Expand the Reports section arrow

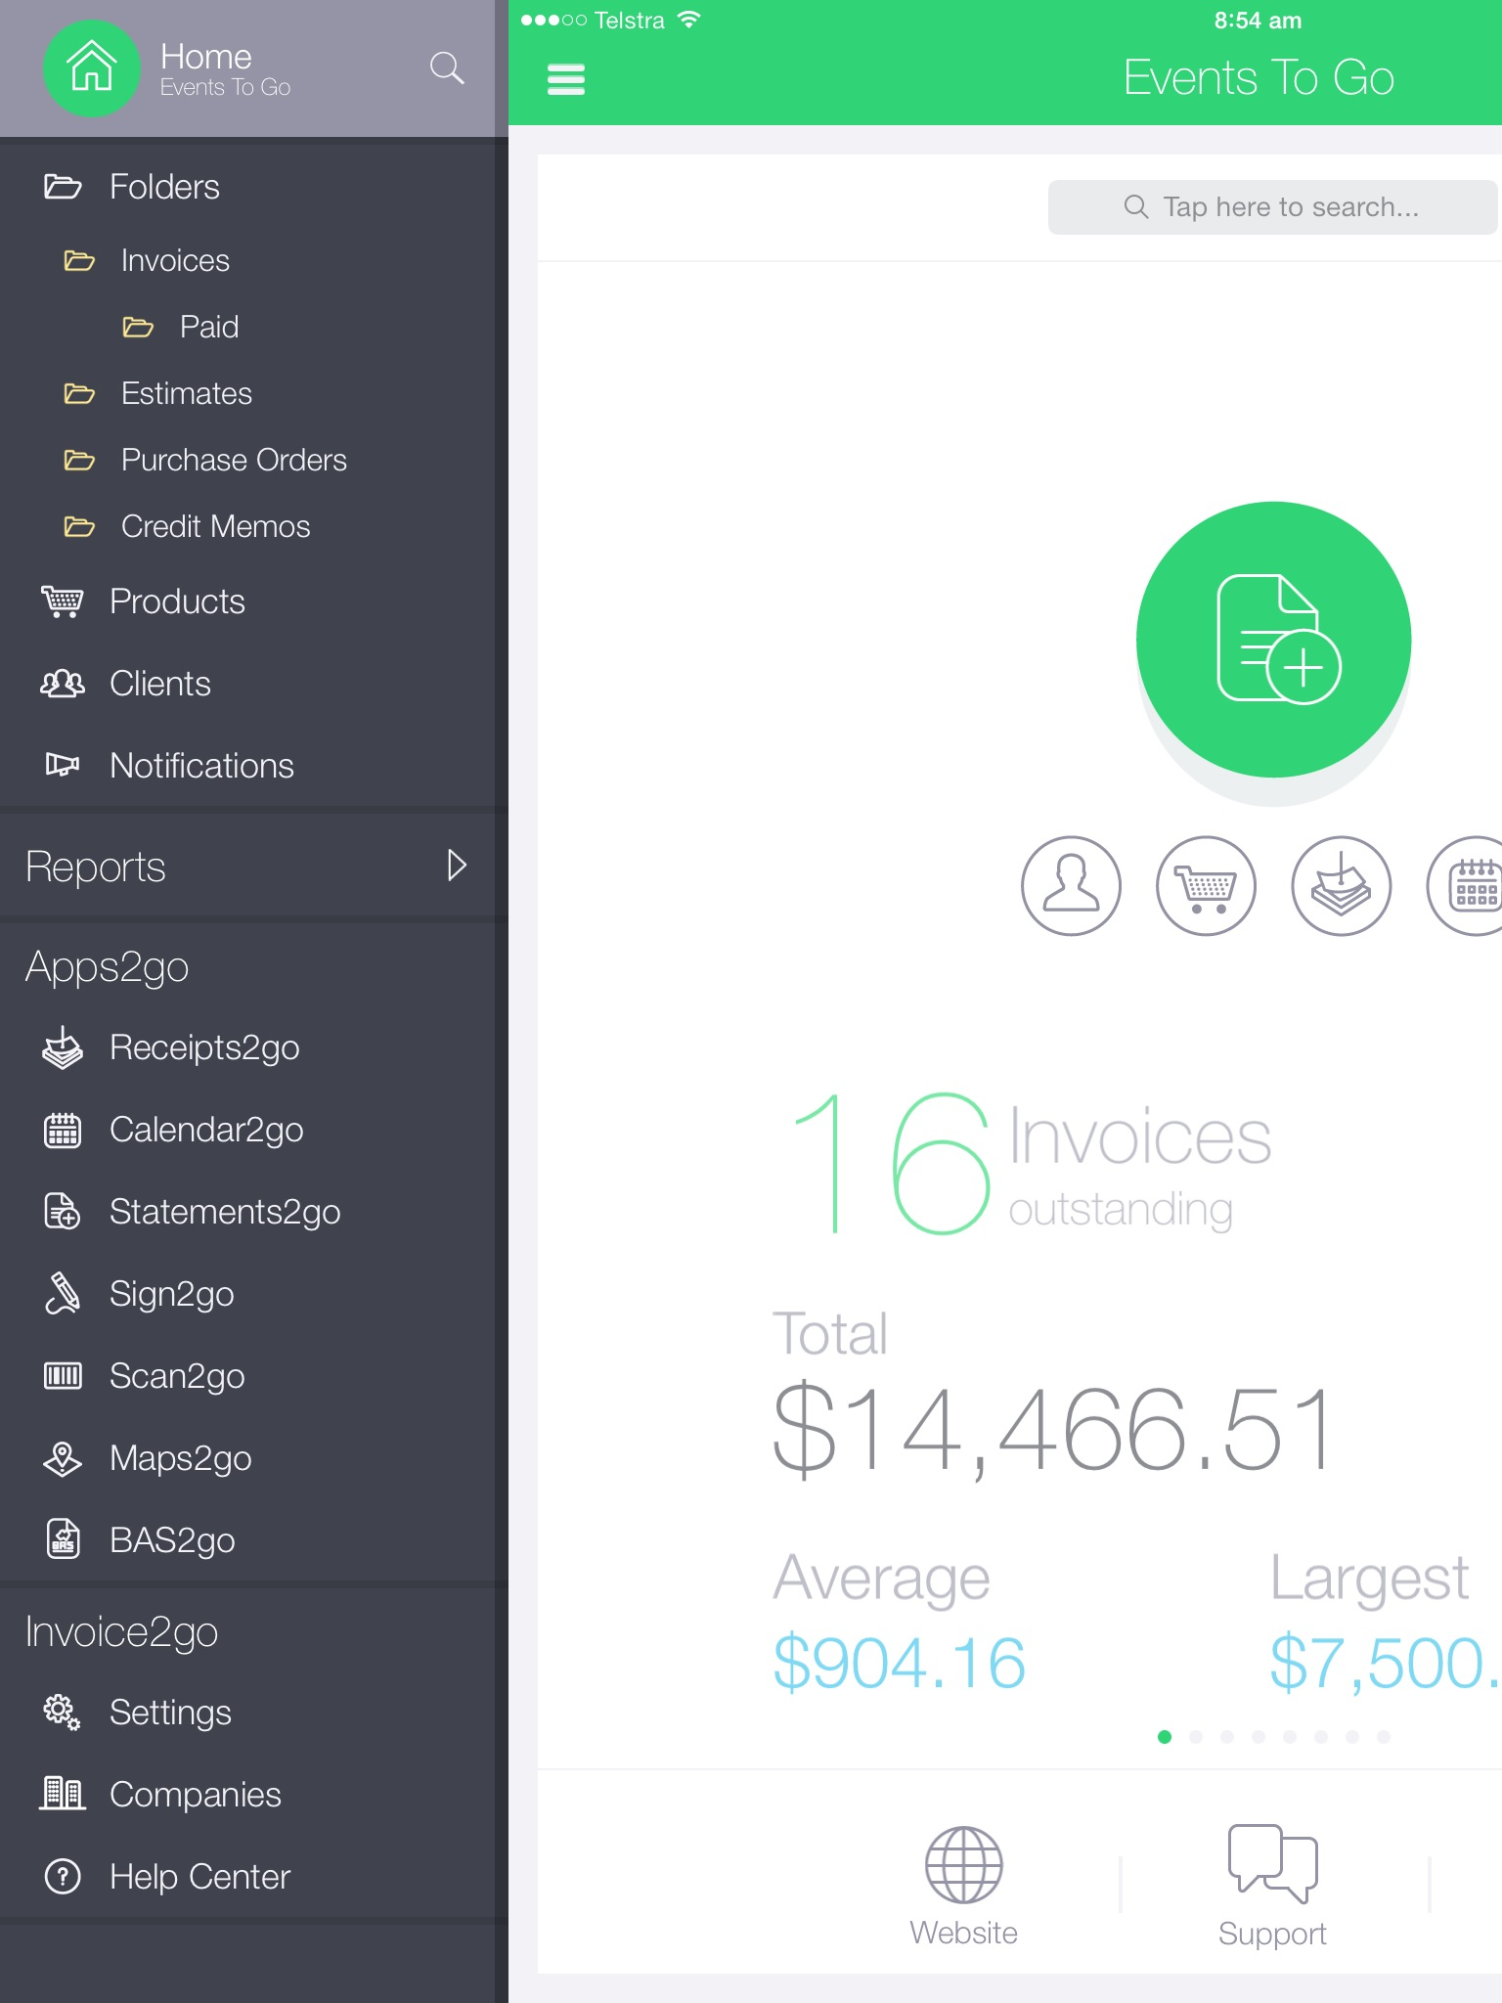457,866
